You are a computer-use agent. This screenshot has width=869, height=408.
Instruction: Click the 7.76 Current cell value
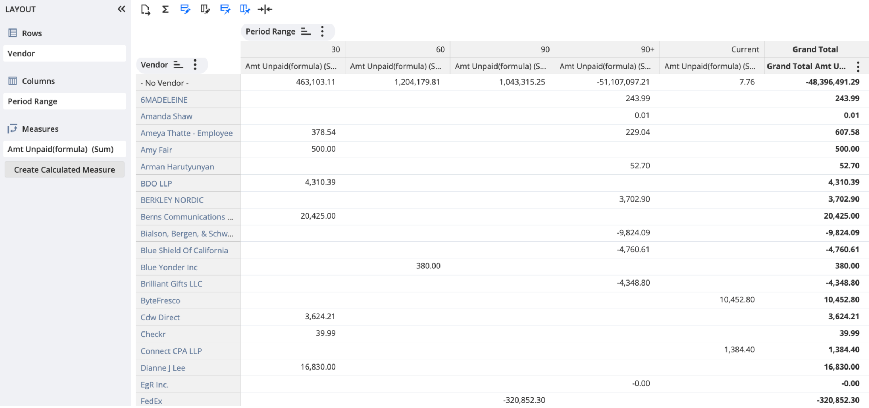click(747, 82)
